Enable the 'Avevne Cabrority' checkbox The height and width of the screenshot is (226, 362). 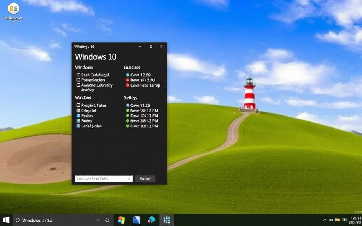(78, 85)
